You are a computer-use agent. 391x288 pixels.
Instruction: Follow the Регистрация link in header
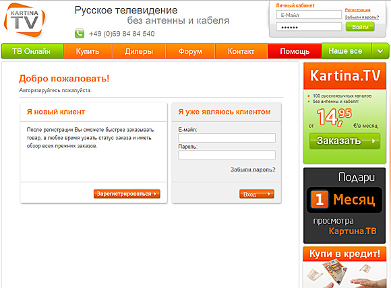coord(357,10)
